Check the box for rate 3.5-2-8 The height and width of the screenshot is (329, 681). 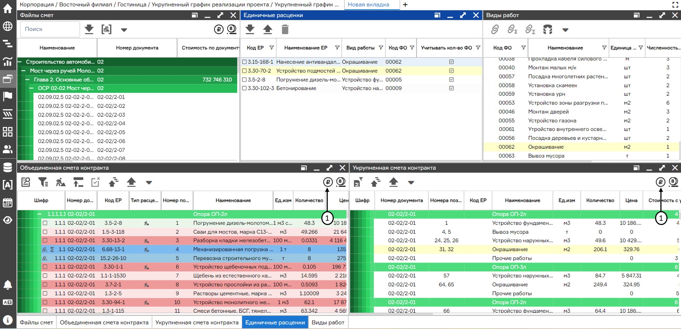coord(244,79)
